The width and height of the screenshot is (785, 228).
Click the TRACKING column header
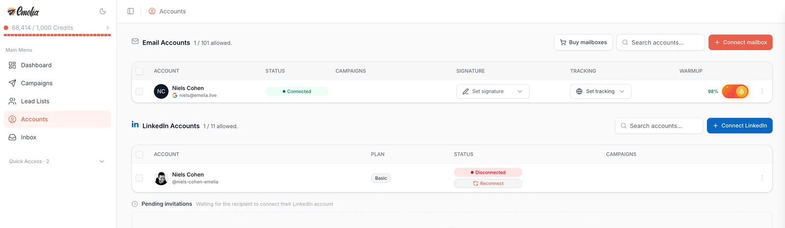pyautogui.click(x=583, y=71)
